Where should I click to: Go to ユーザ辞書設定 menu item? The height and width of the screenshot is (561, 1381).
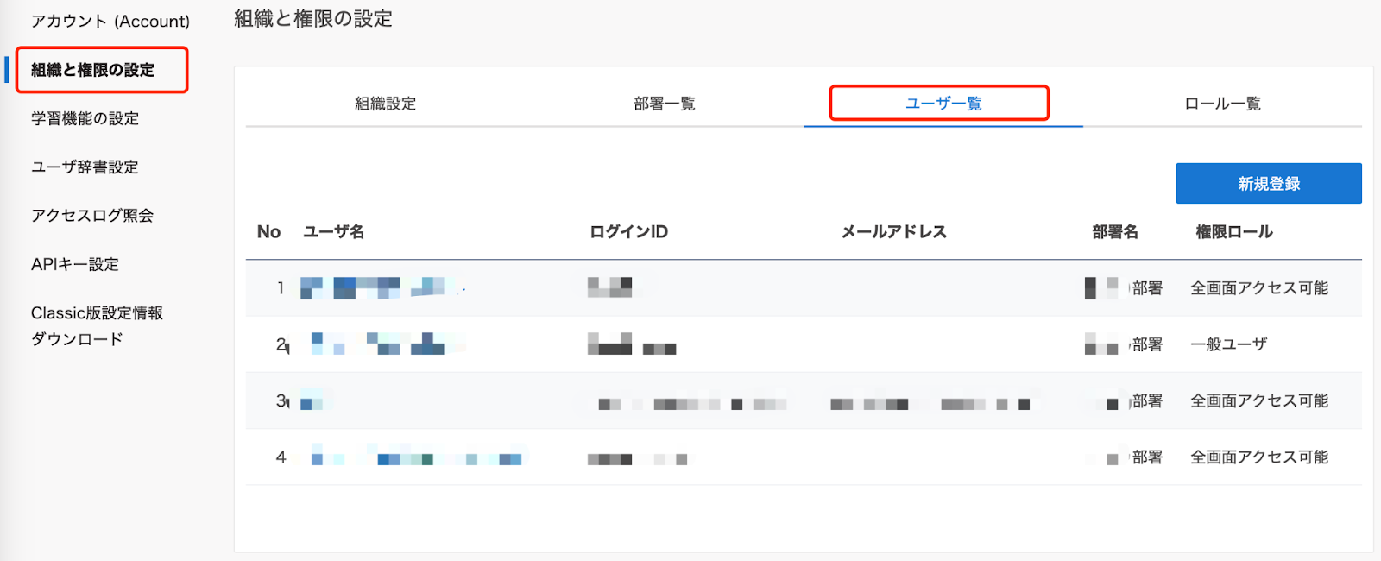pyautogui.click(x=85, y=167)
